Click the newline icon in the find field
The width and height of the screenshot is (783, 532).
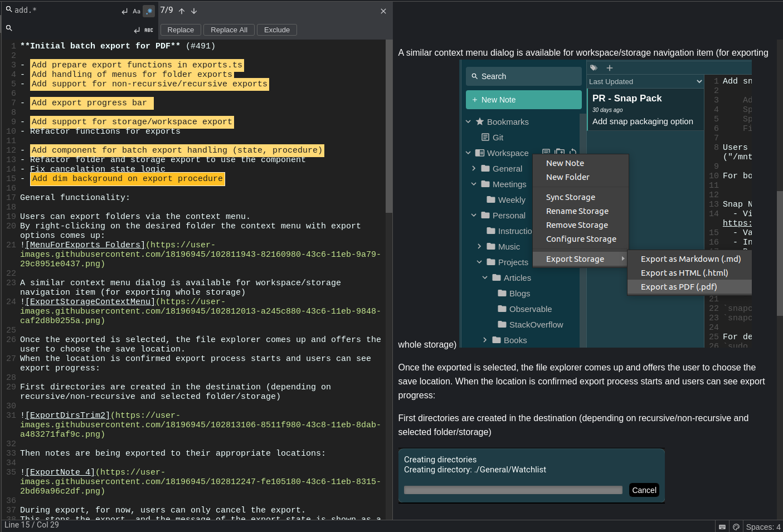click(x=124, y=11)
